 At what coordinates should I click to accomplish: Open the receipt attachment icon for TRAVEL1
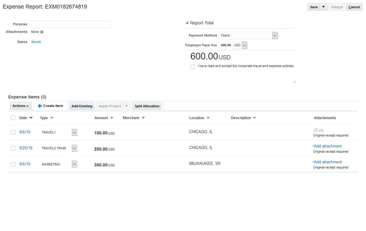[316, 130]
